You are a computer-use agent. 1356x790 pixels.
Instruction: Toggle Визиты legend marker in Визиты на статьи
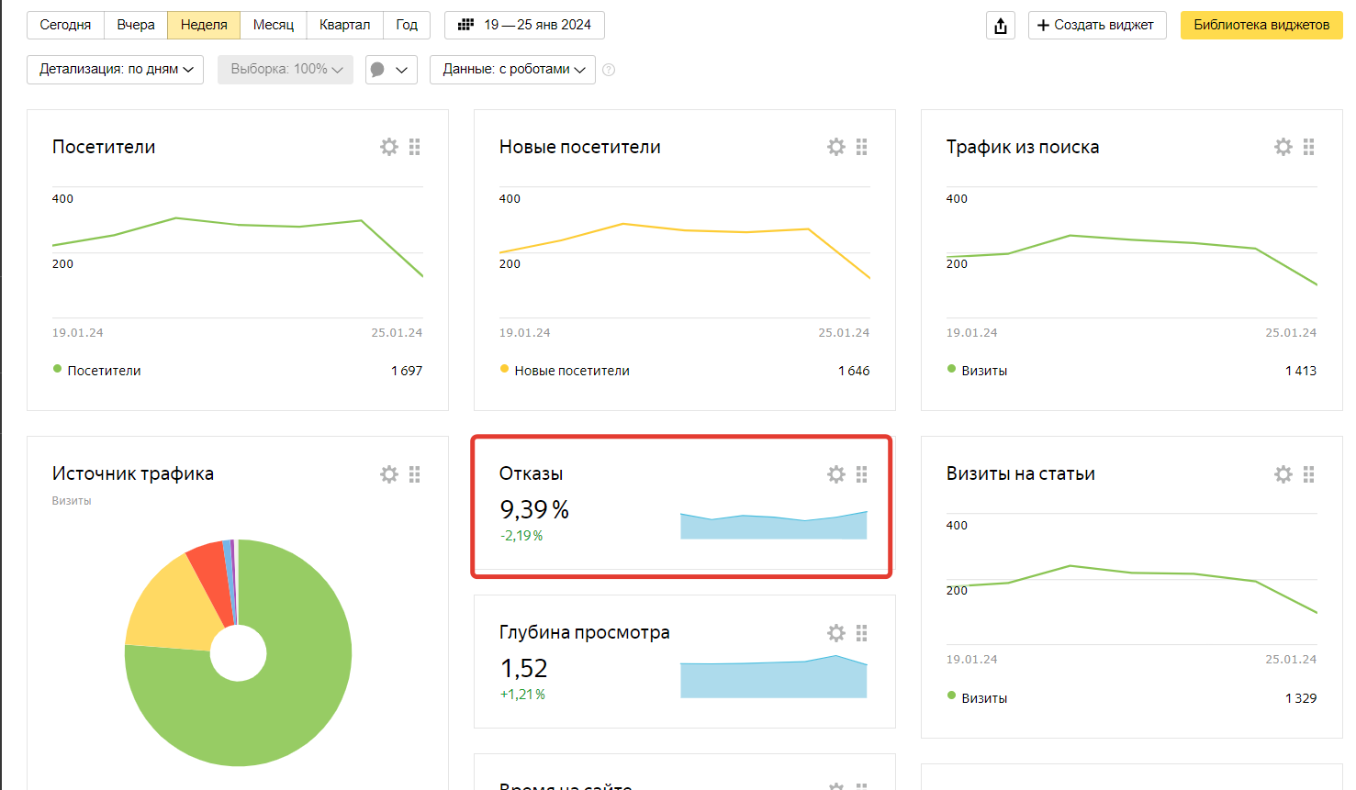coord(951,695)
